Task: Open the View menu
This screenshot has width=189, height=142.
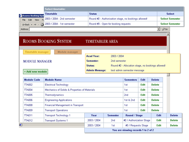Action: [x=37, y=20]
